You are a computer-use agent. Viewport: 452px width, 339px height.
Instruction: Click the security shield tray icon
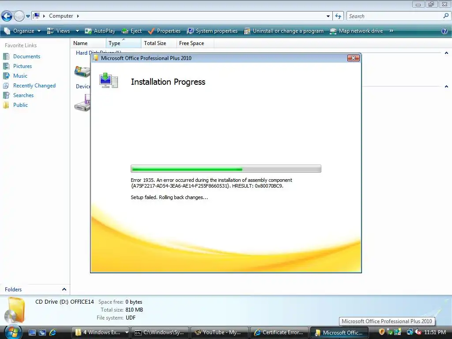(382, 332)
